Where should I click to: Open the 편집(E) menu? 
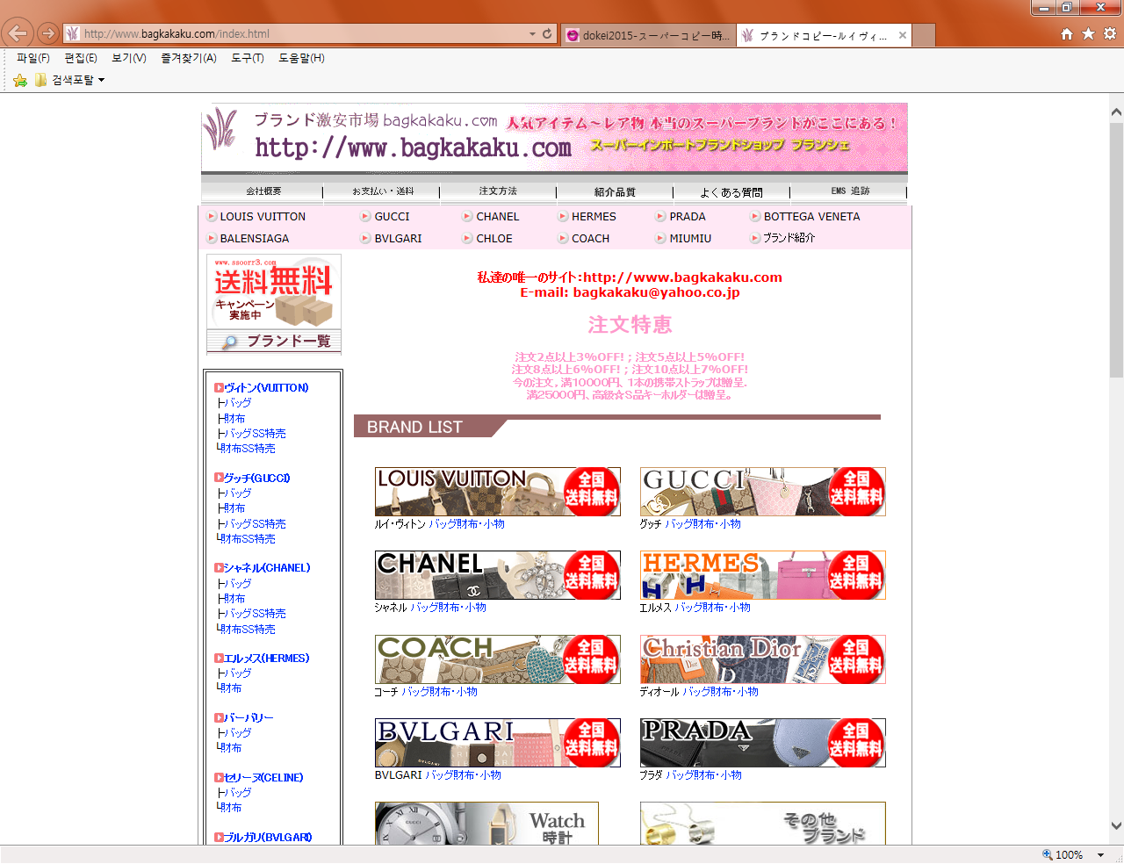pos(81,58)
